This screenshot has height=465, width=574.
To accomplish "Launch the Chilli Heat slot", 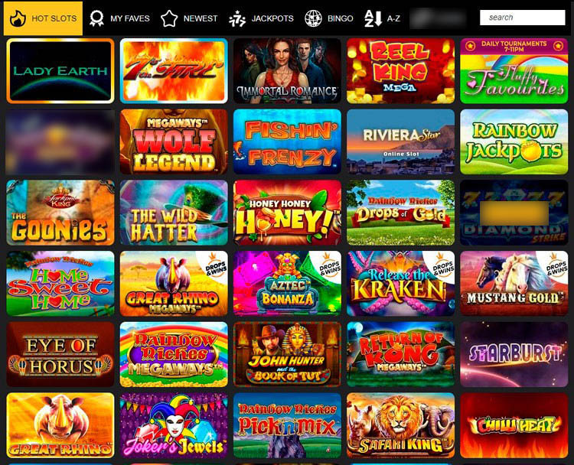I will (x=514, y=425).
